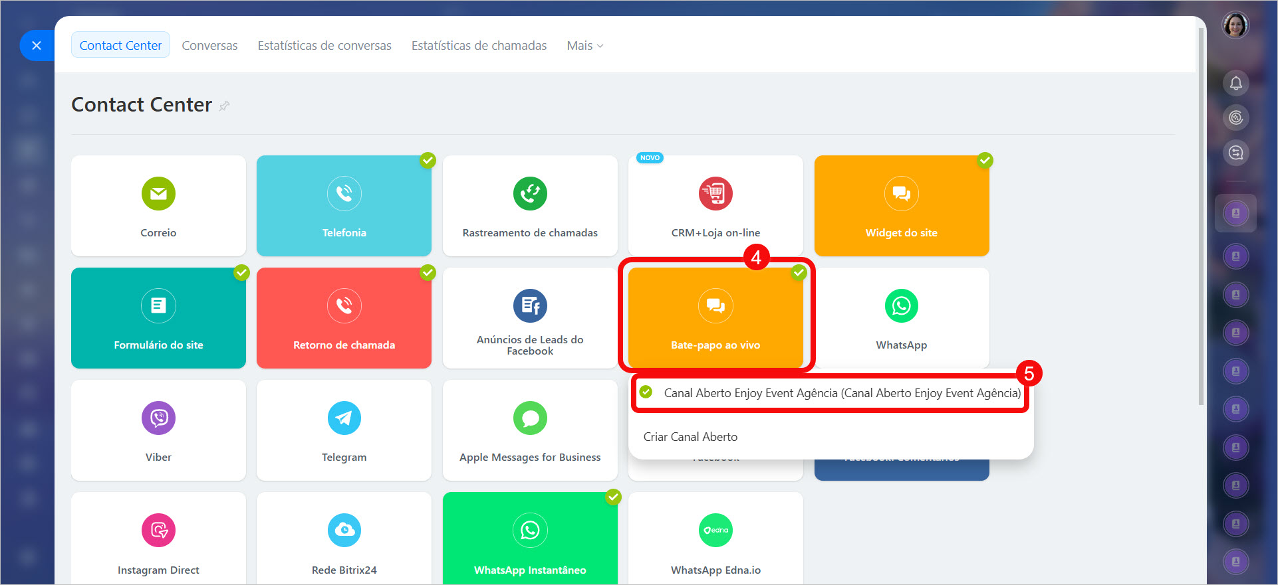Click the Widget do site icon

(x=902, y=193)
